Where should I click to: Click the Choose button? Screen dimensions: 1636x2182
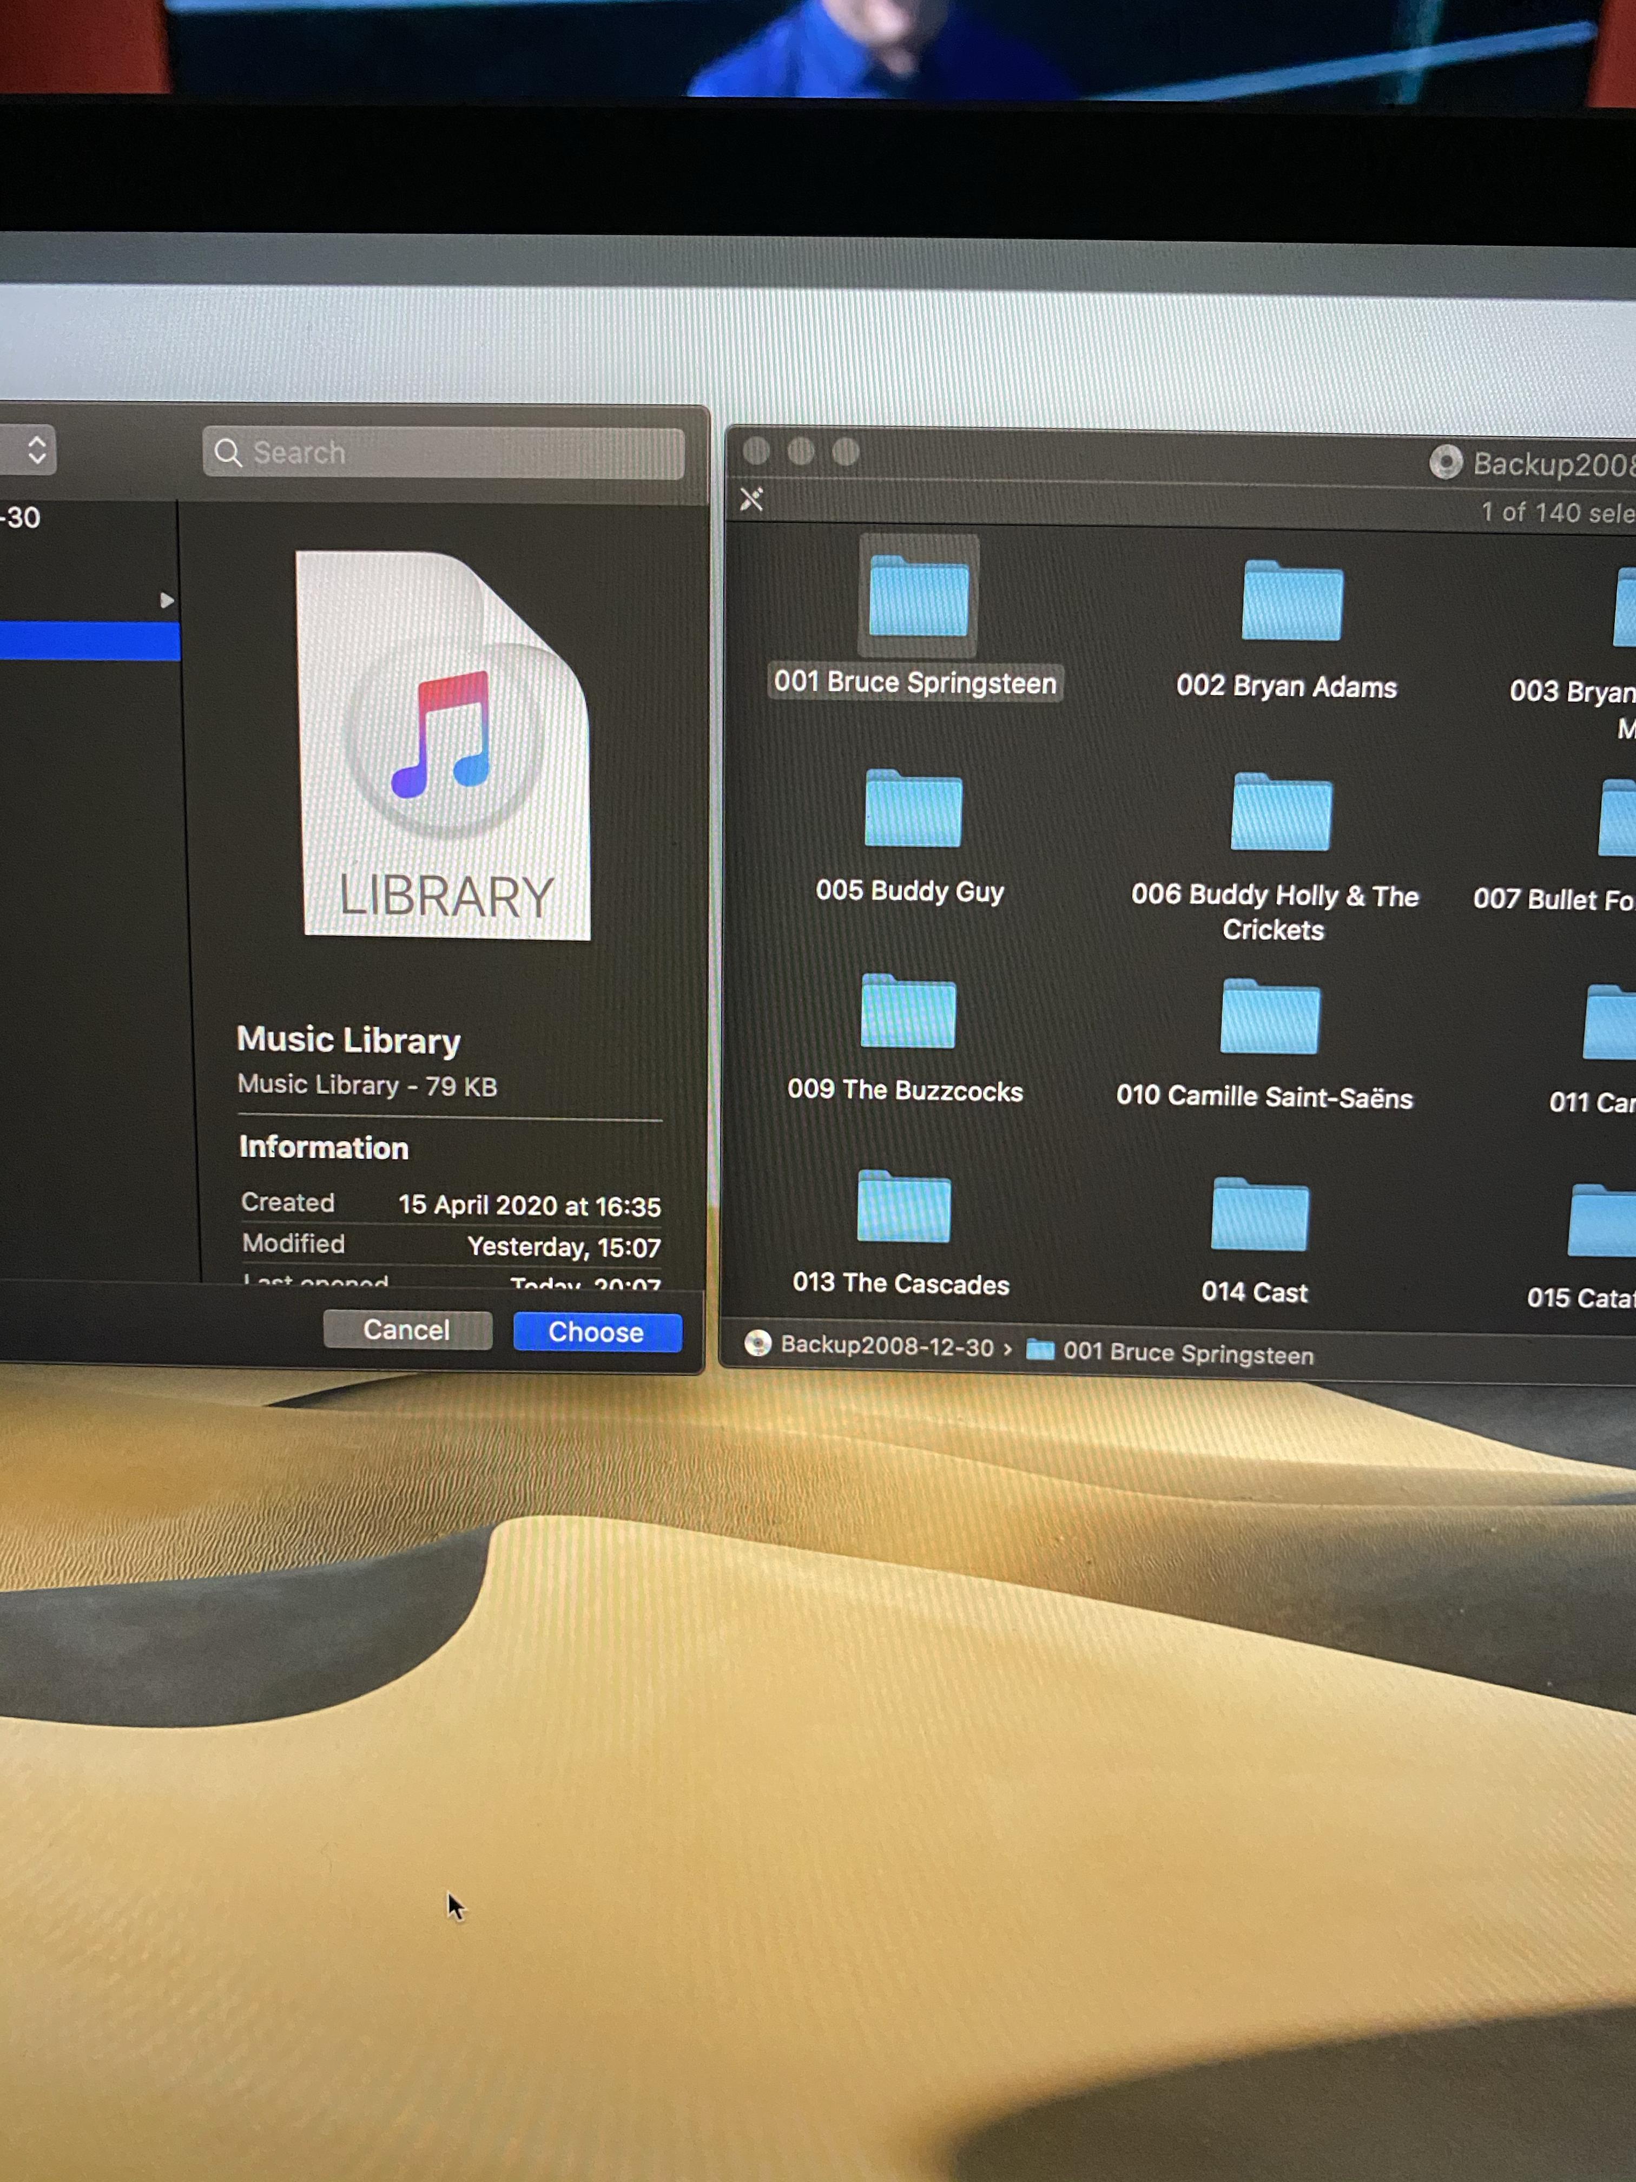click(597, 1332)
